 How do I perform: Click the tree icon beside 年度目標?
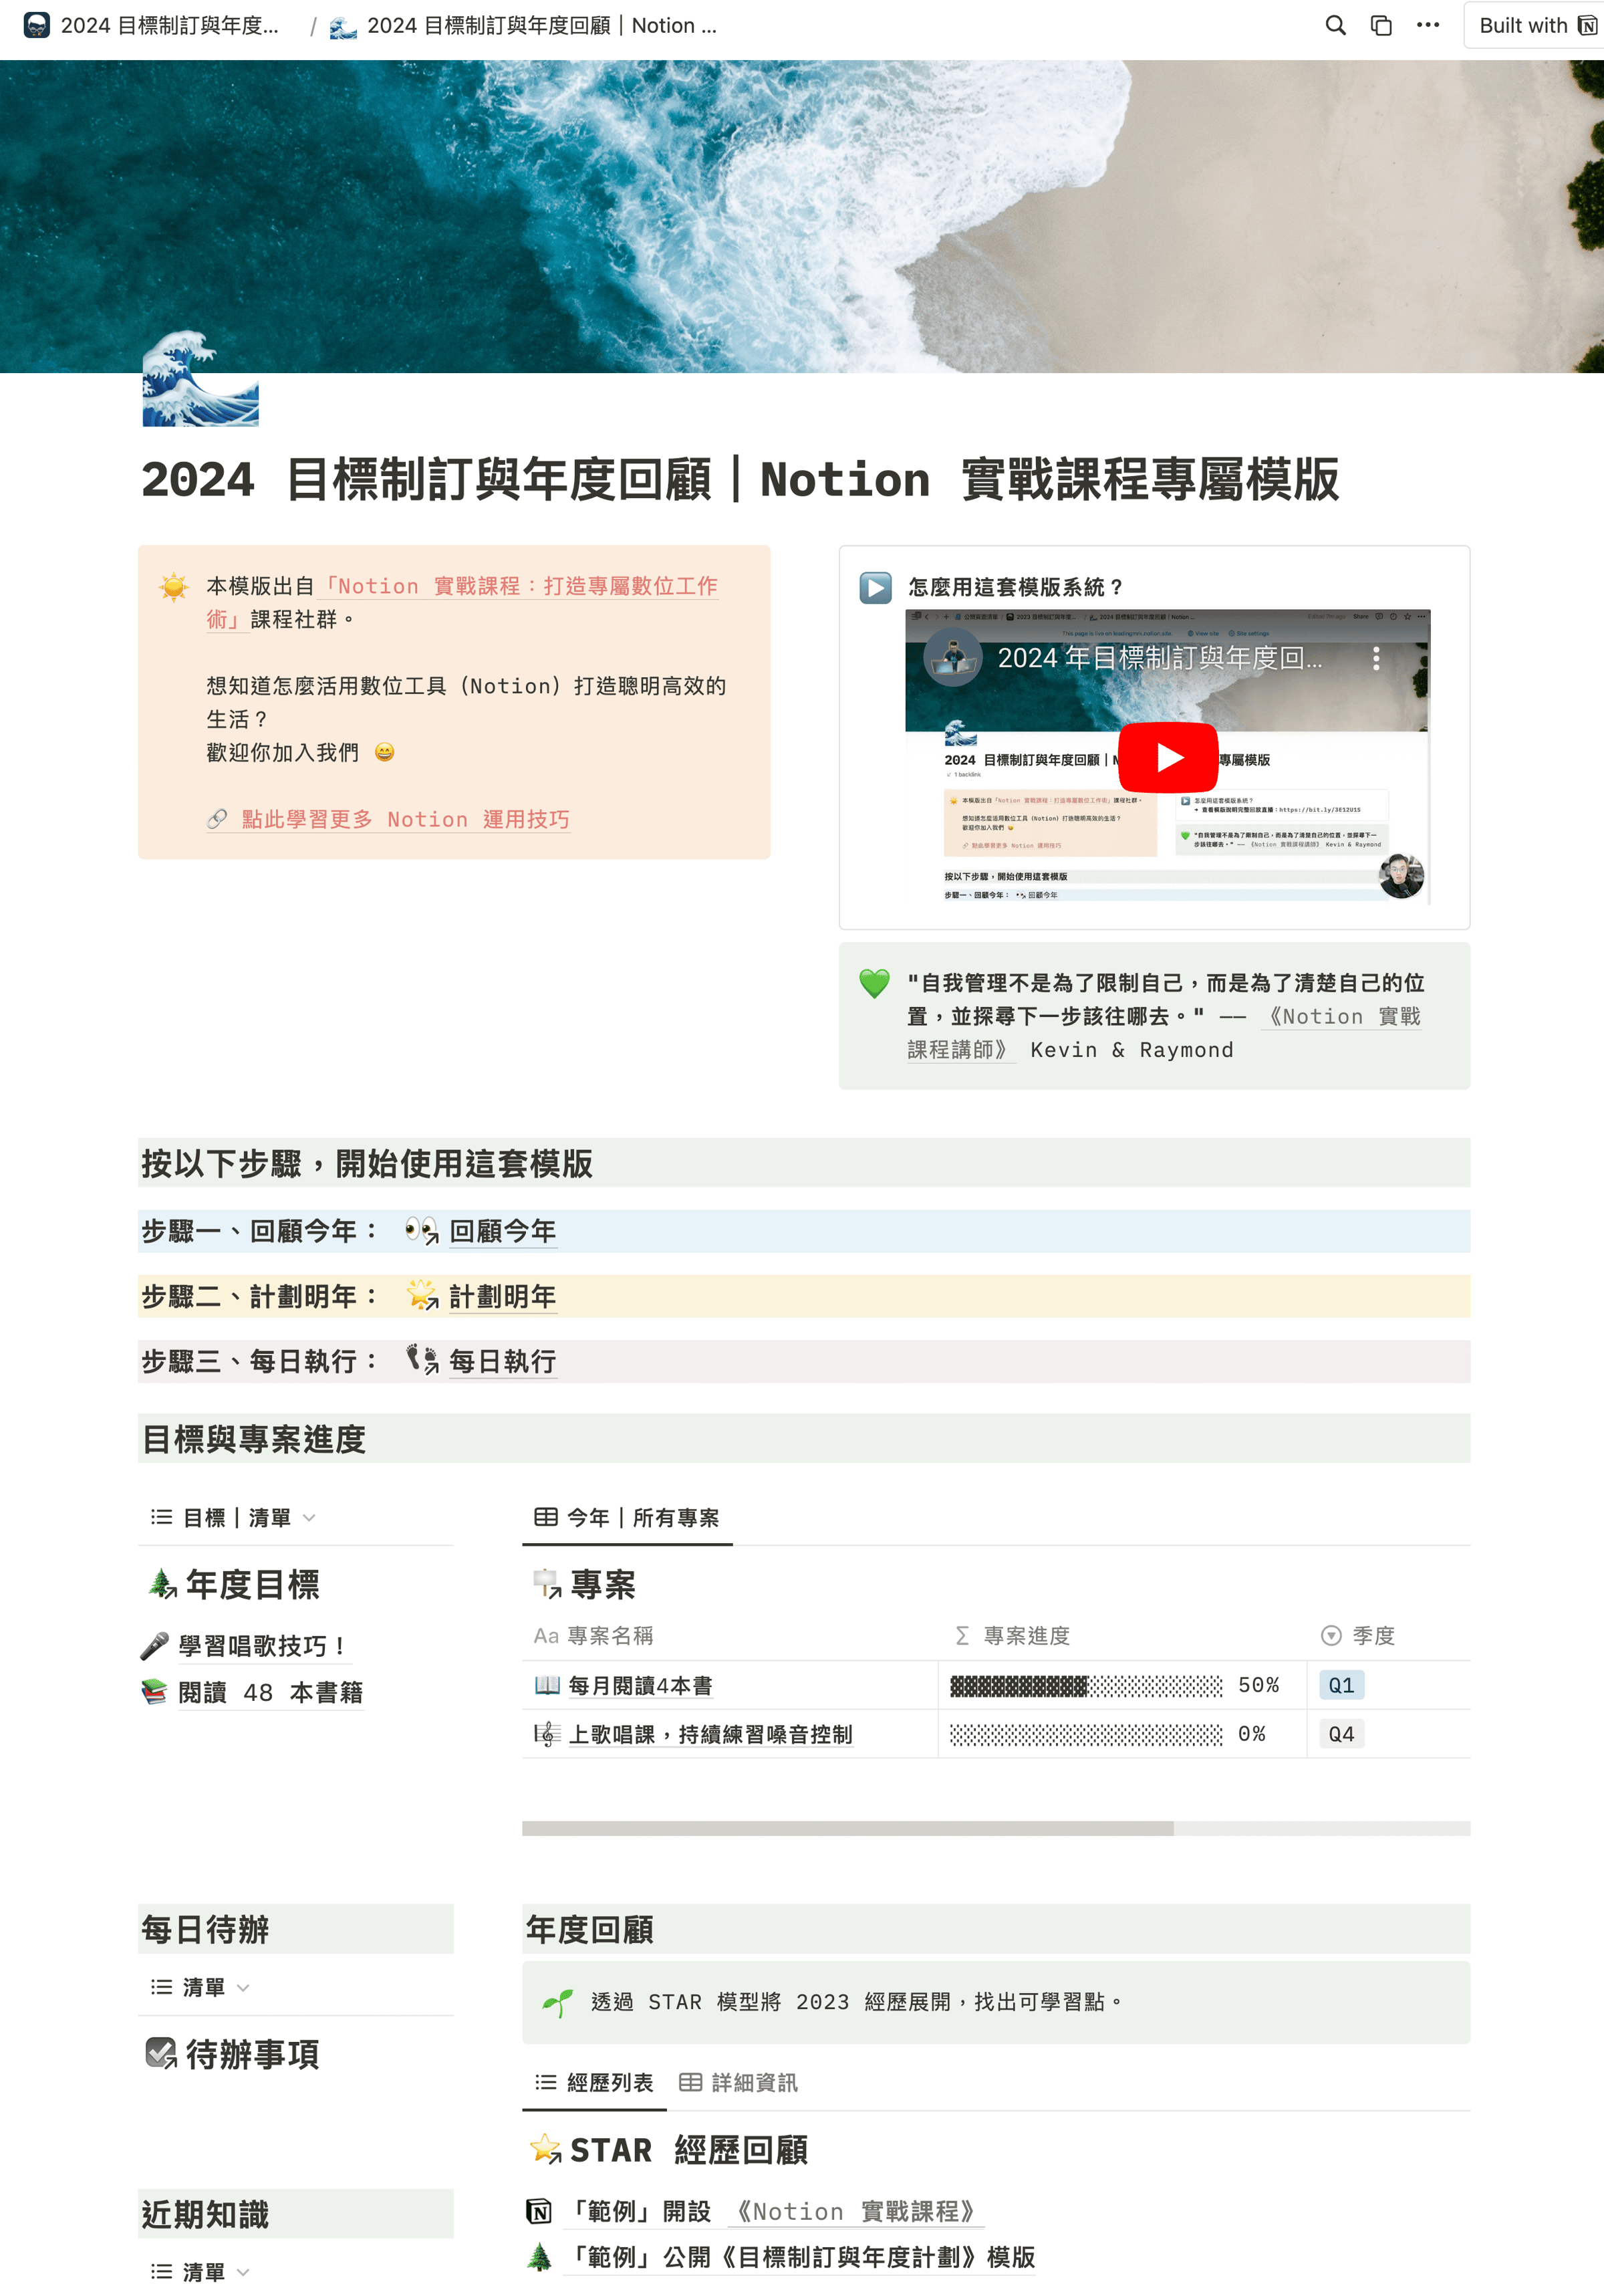[162, 1584]
